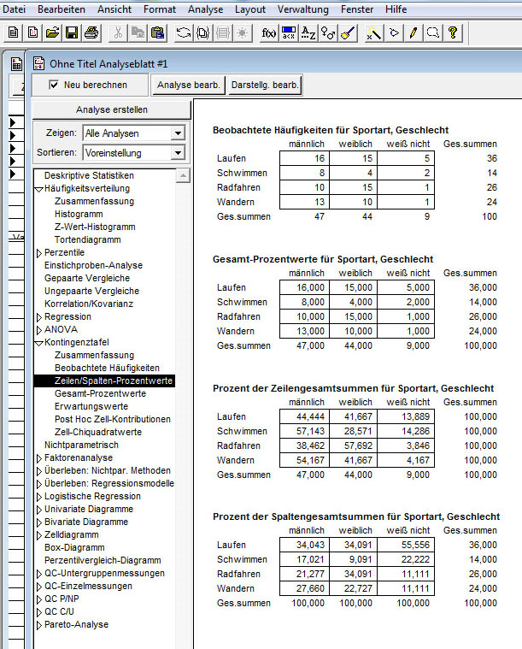Viewport: 522px width, 649px height.
Task: Select the pencil drawing icon
Action: click(x=413, y=32)
